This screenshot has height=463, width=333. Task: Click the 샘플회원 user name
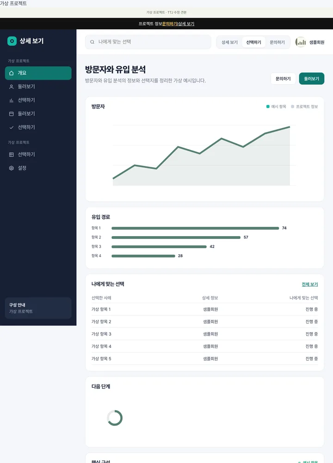317,42
